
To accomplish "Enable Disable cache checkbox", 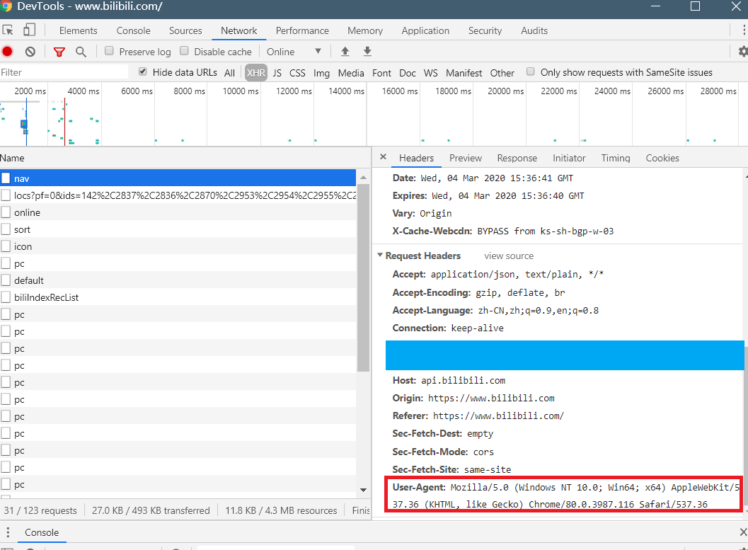I will pyautogui.click(x=184, y=50).
